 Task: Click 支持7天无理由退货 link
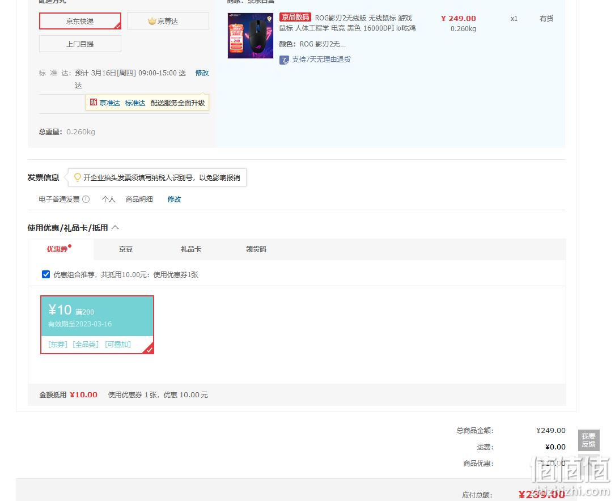point(321,60)
